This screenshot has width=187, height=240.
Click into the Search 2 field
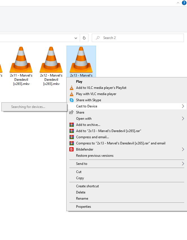point(138,38)
